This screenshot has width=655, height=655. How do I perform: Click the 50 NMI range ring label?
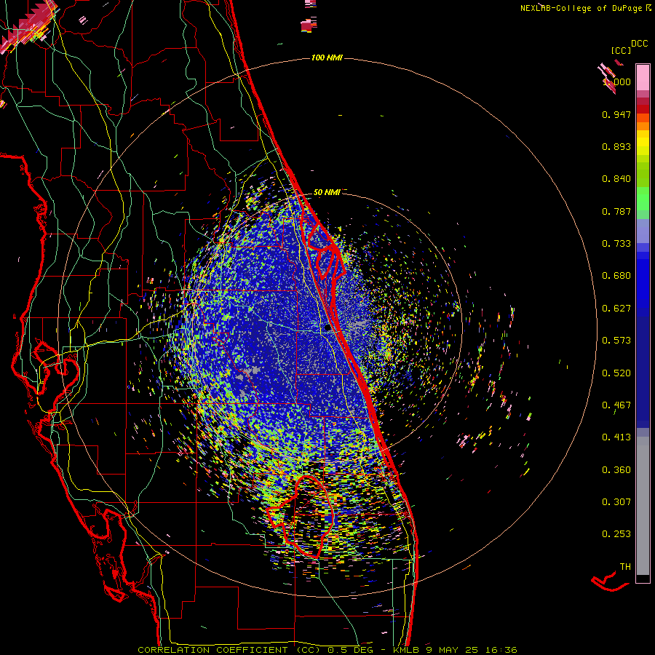pyautogui.click(x=327, y=192)
